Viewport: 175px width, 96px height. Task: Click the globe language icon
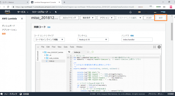tap(21, 94)
